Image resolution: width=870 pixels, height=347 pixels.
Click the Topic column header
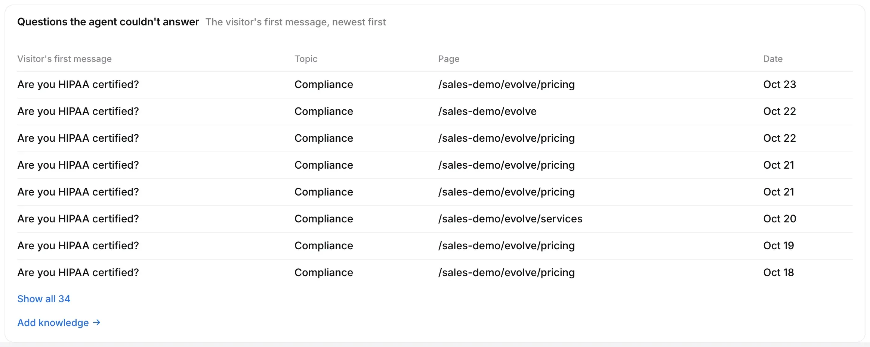pos(306,59)
